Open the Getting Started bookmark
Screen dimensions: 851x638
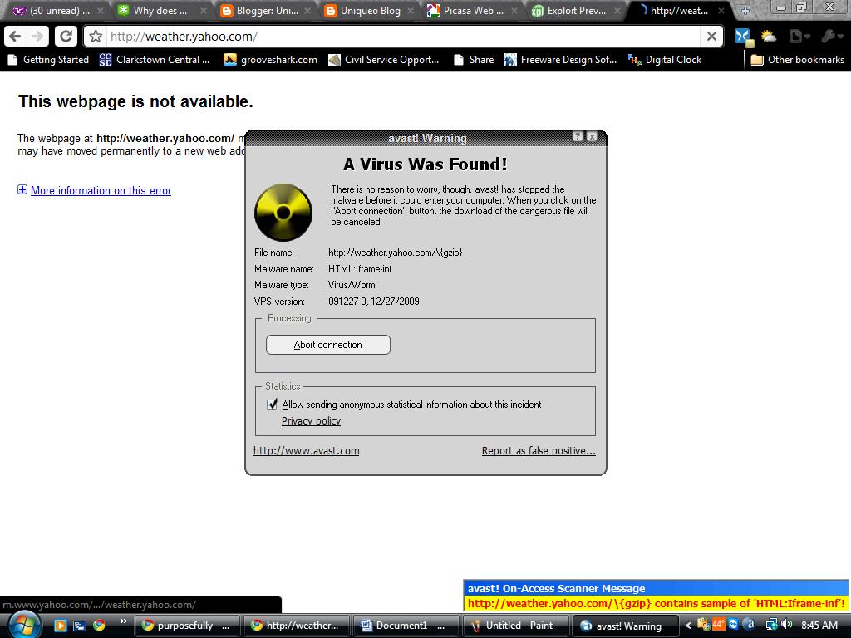(x=49, y=60)
